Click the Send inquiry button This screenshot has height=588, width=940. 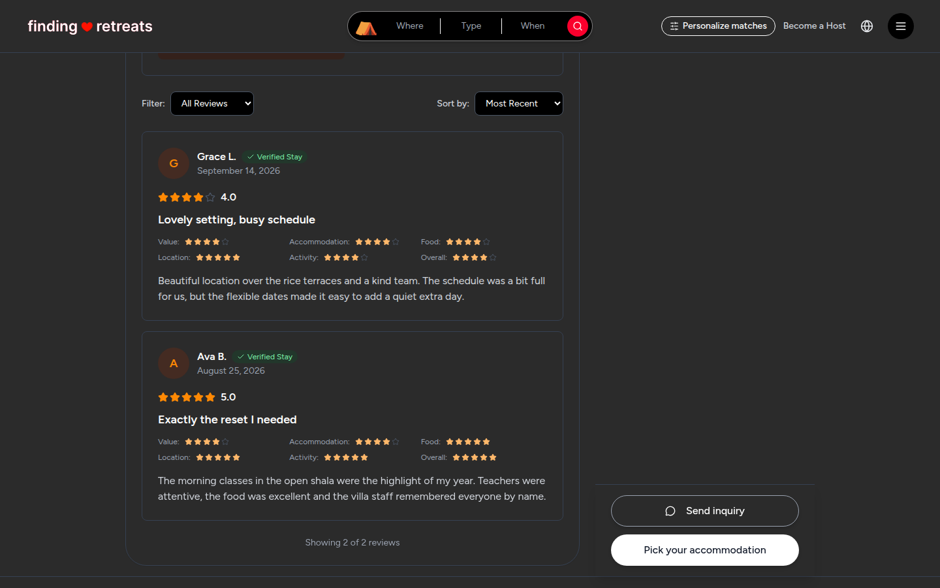point(705,511)
